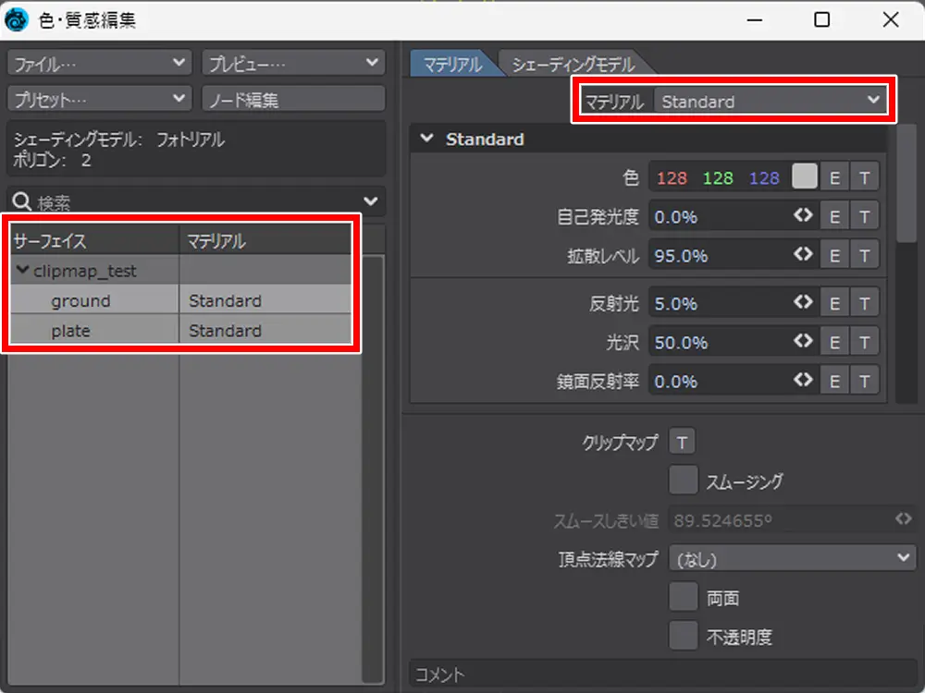Click the E envelope button for 色
The width and height of the screenshot is (925, 693).
pyautogui.click(x=835, y=177)
